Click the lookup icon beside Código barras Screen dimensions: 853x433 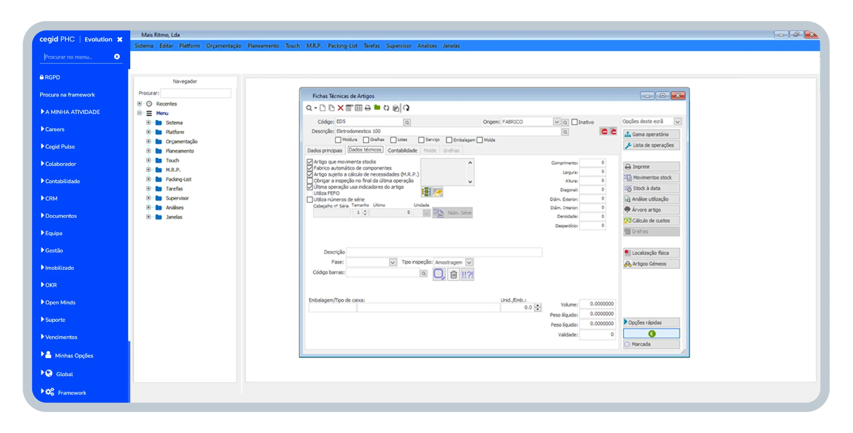(x=423, y=273)
